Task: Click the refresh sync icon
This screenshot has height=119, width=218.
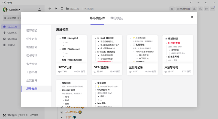Action: point(62,9)
